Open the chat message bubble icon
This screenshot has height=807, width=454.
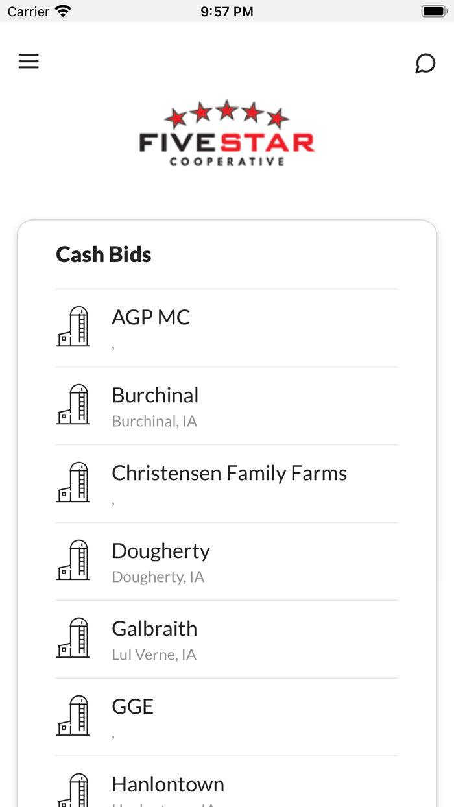425,64
